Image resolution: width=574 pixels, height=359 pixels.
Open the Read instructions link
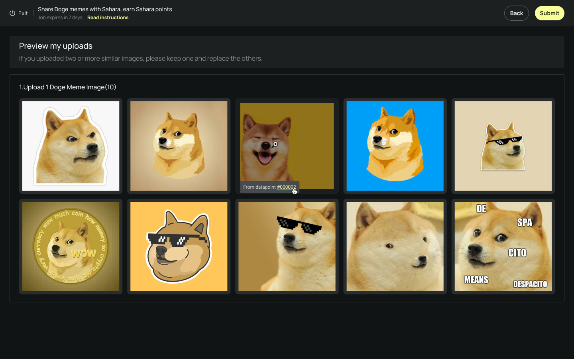point(108,18)
